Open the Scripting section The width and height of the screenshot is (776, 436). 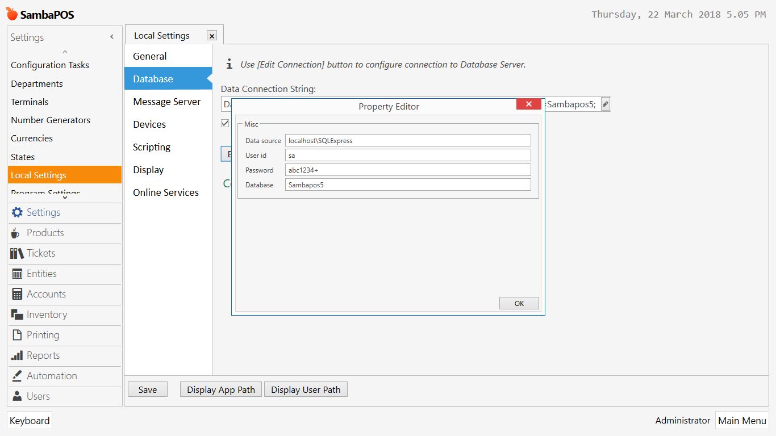coord(168,147)
